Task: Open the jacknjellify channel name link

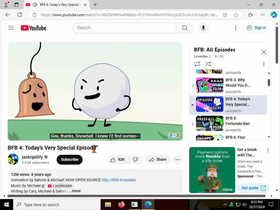Action: tap(32, 157)
